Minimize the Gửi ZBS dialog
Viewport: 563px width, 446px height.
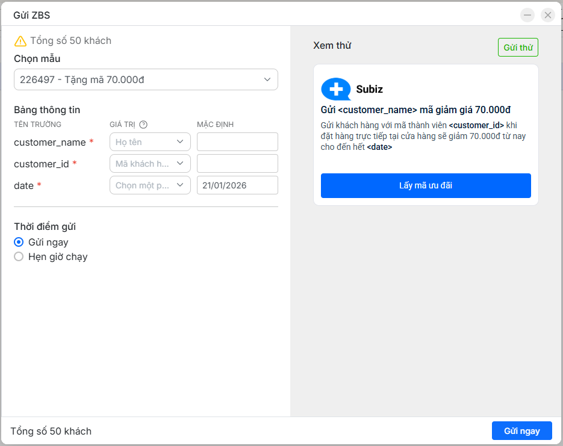point(527,15)
